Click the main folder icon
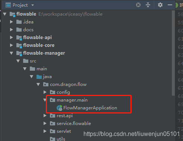Screen dimensions: 183x141 tap(32, 69)
